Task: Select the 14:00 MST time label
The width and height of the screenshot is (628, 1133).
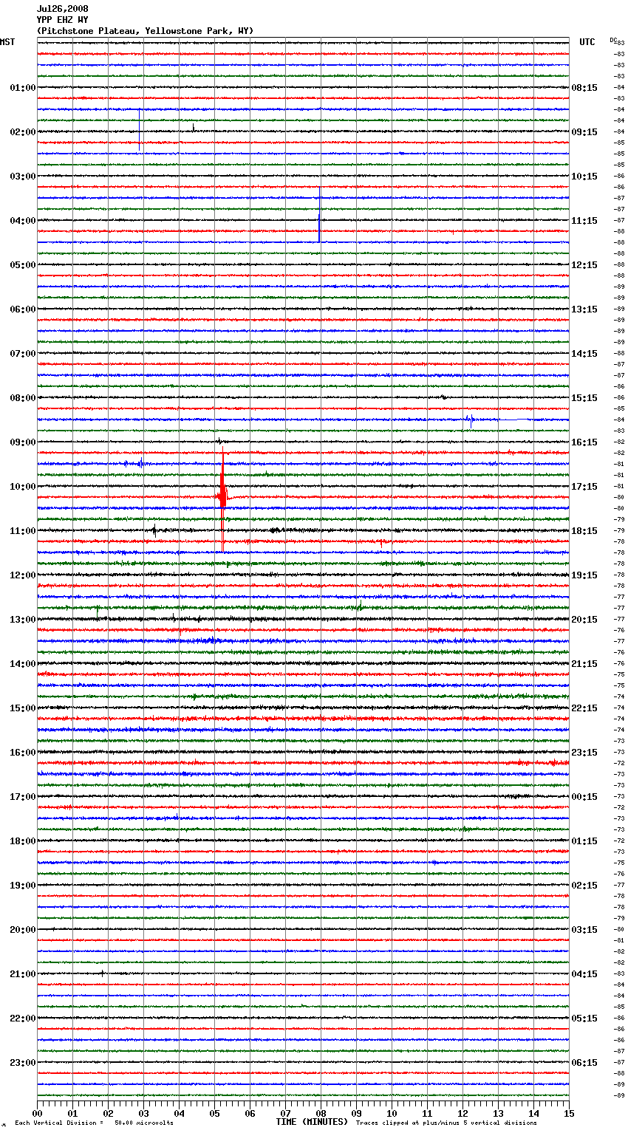Action: (23, 664)
